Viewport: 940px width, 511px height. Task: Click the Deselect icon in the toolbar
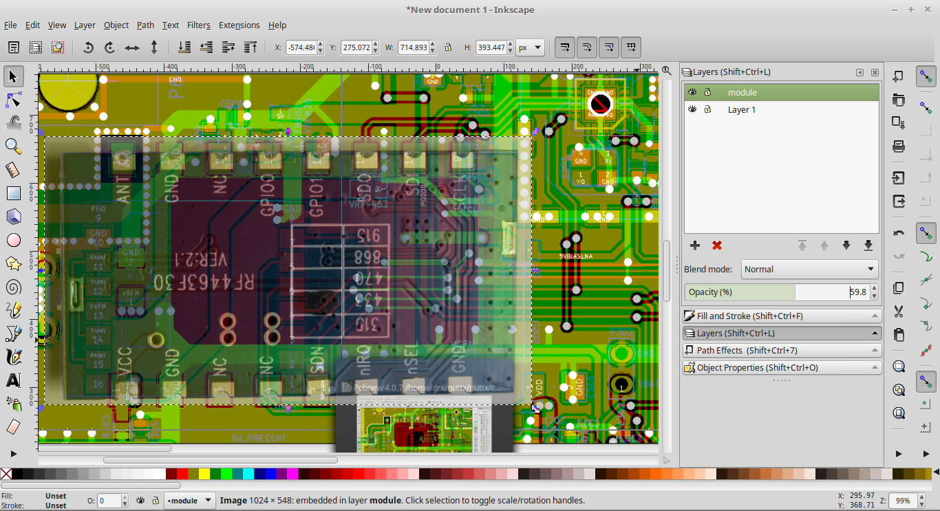[x=58, y=47]
